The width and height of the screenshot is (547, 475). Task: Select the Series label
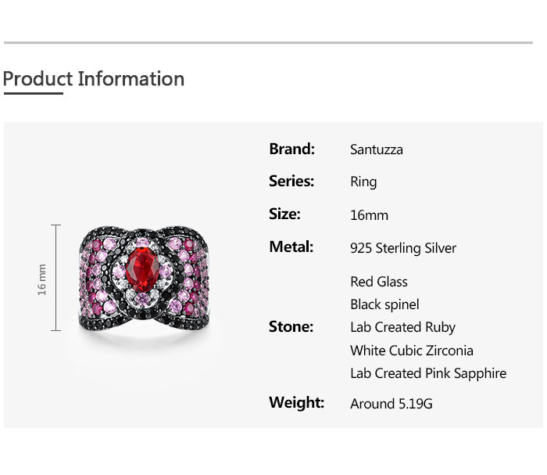tap(291, 181)
